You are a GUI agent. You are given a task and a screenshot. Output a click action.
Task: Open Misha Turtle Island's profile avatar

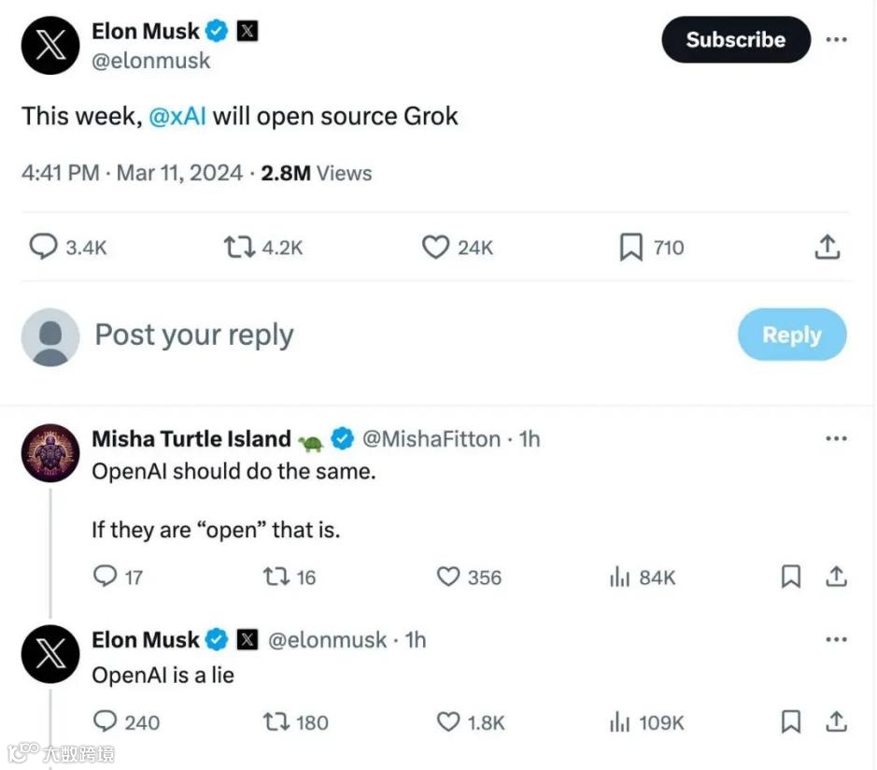pyautogui.click(x=50, y=453)
